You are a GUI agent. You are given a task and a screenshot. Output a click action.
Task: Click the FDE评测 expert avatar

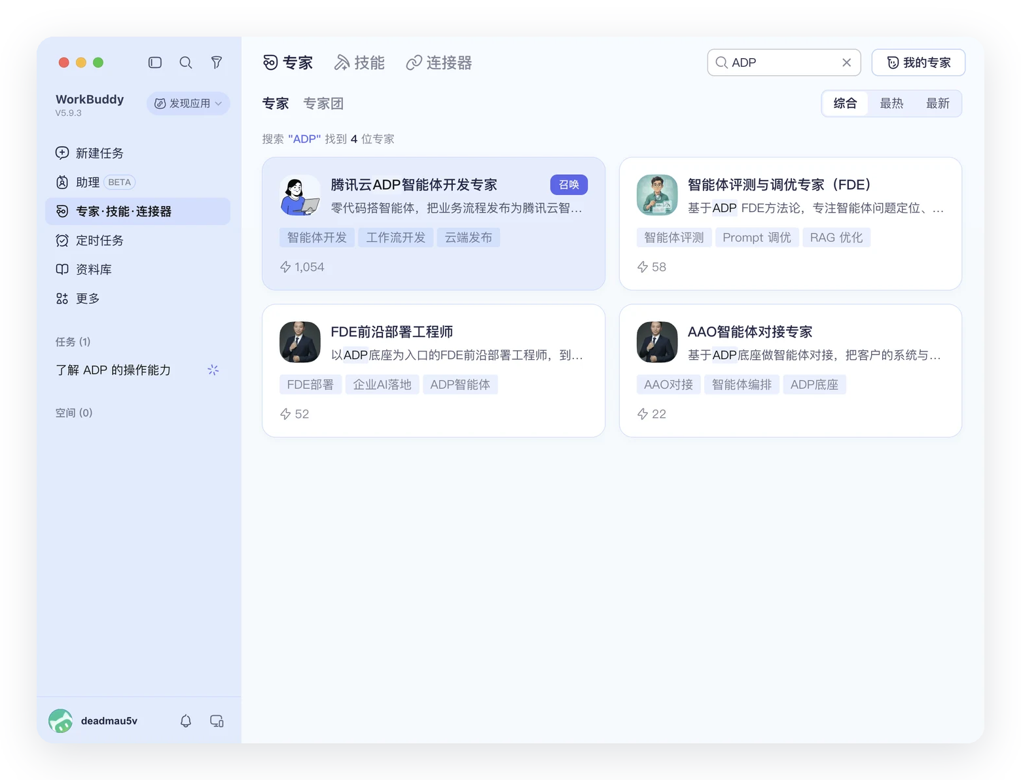pyautogui.click(x=657, y=195)
